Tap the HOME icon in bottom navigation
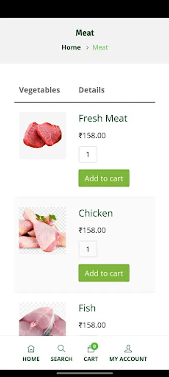 [x=31, y=349]
